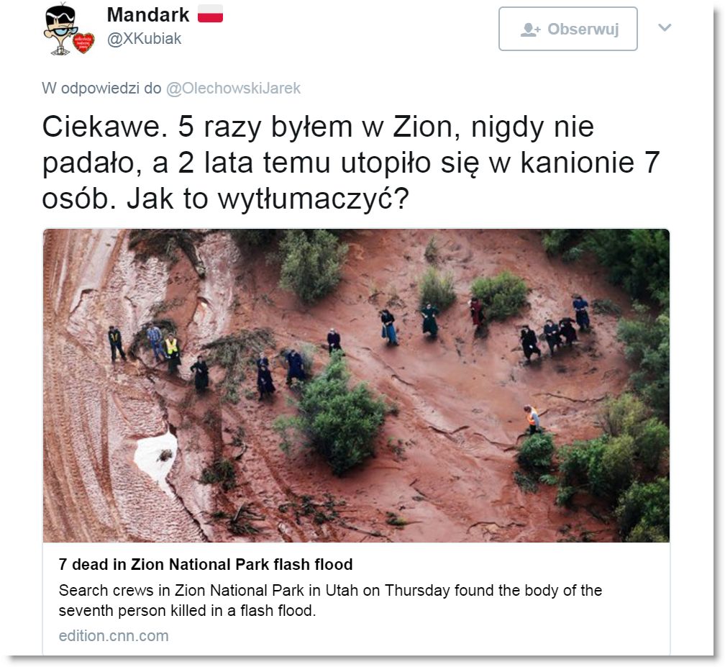Click the worker in orange vest in photo
The image size is (725, 667).
(x=532, y=419)
